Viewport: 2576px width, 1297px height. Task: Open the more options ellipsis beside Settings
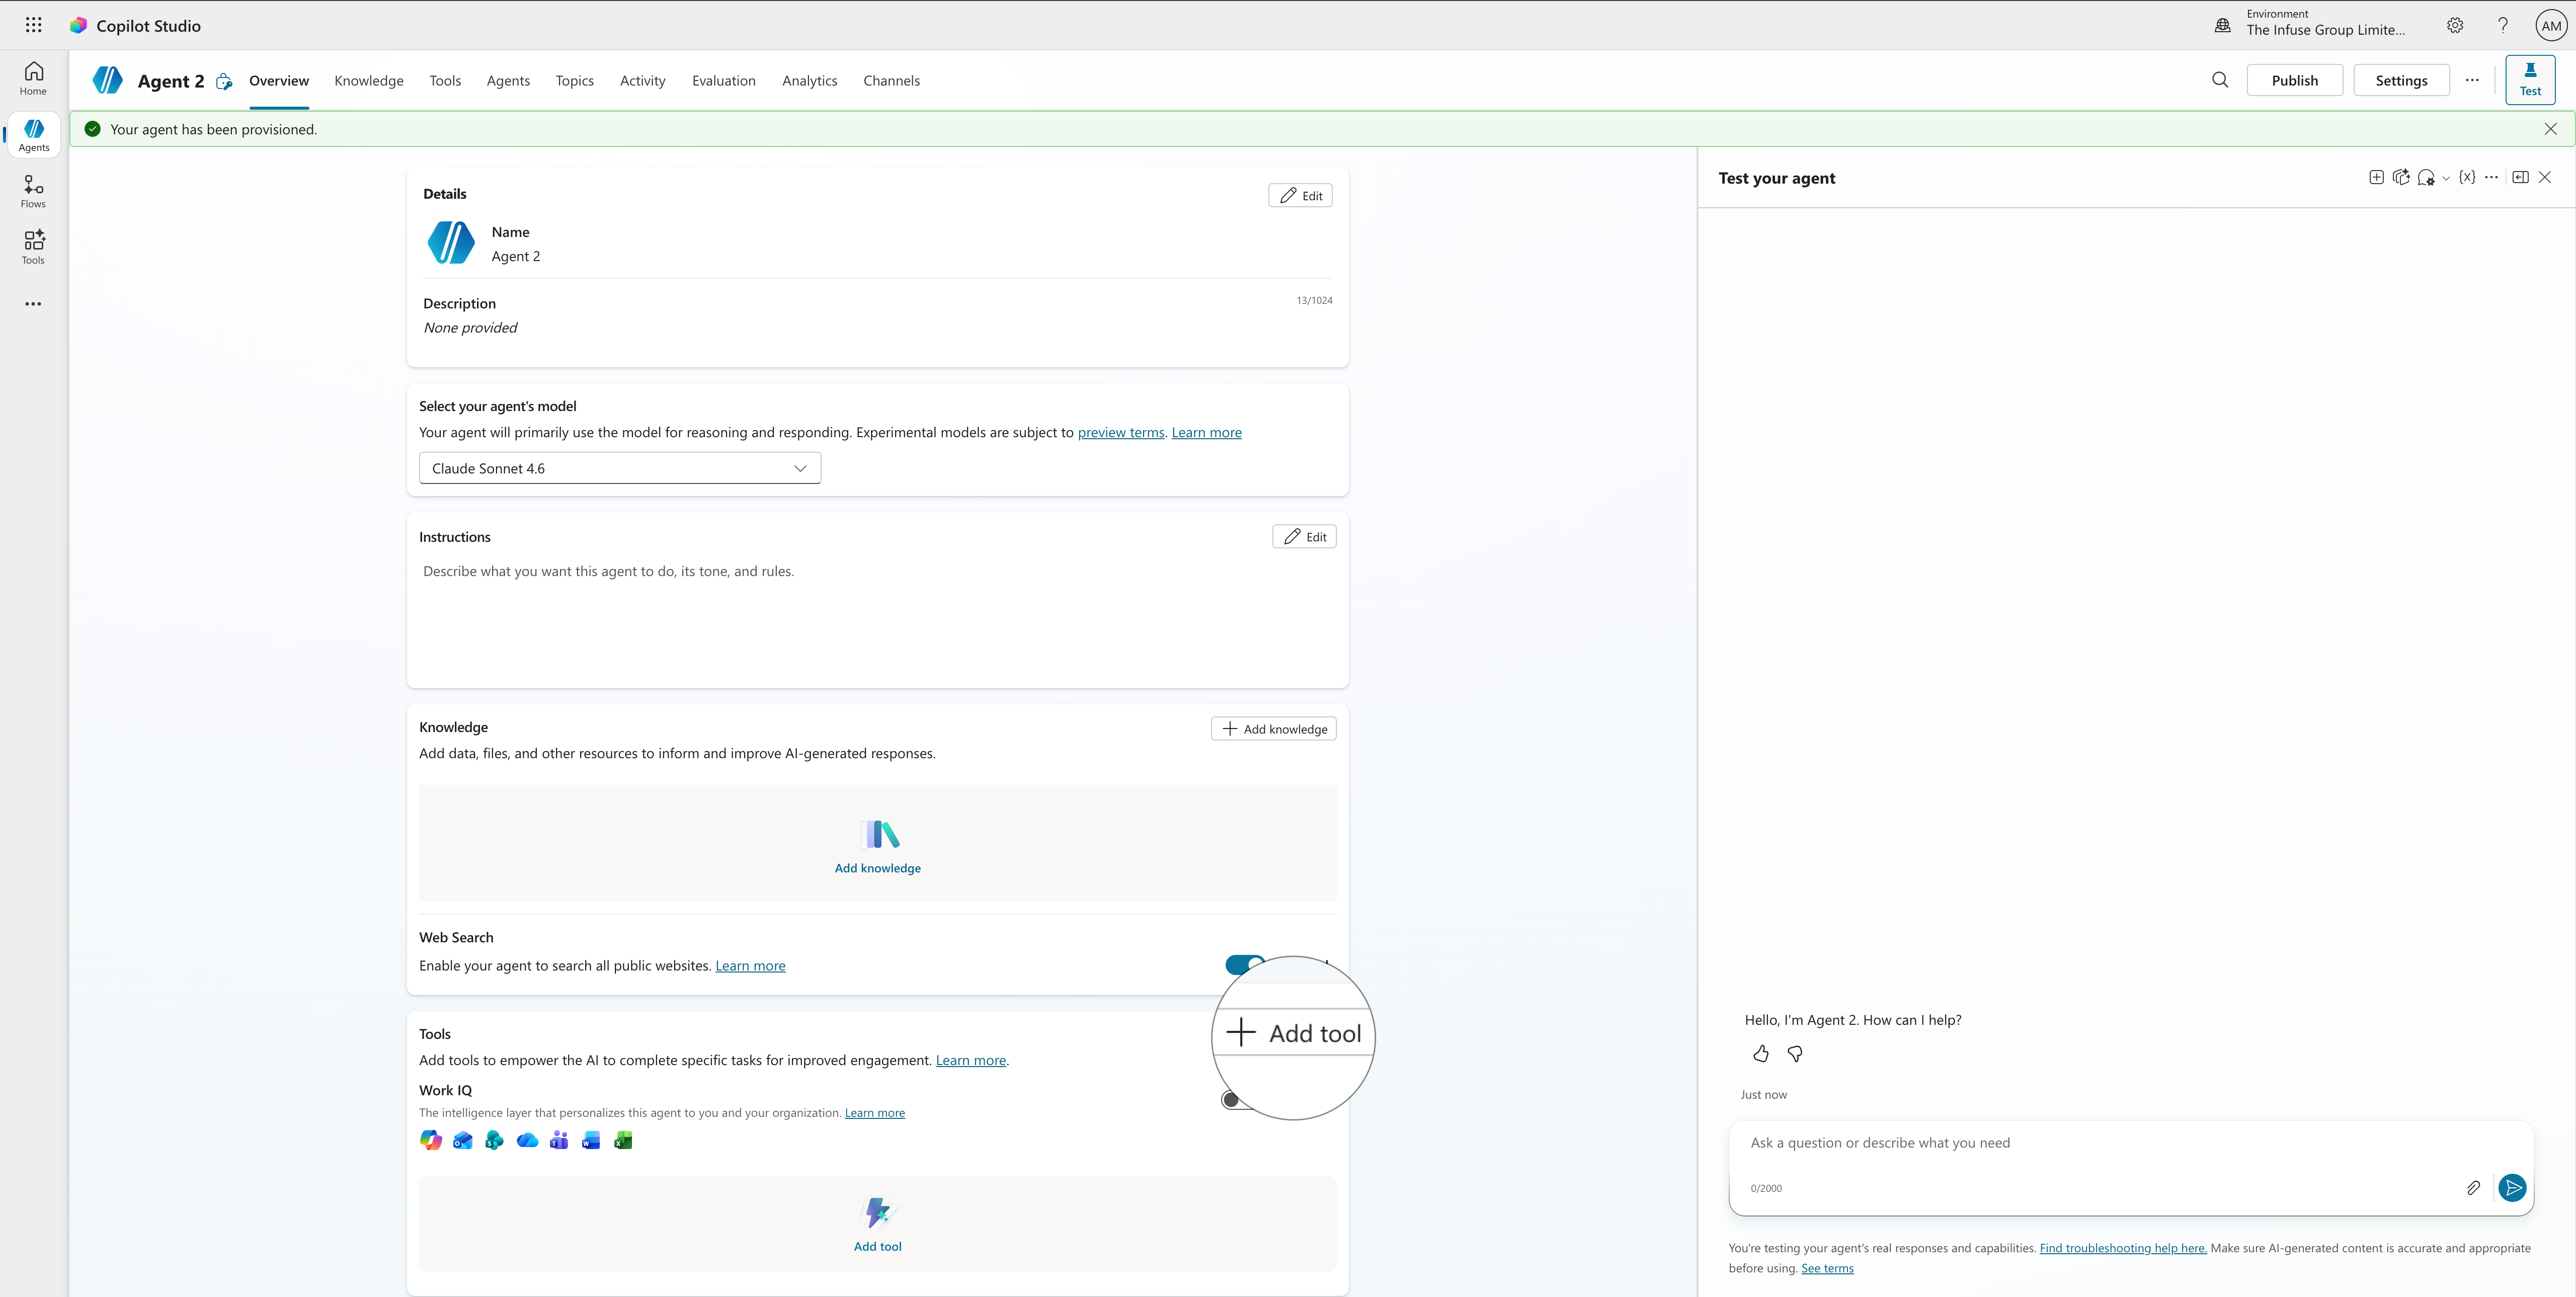pos(2472,80)
